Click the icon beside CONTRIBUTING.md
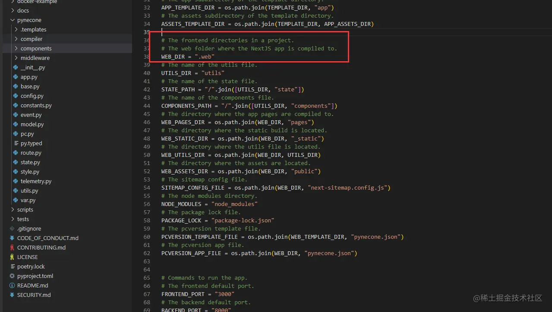 coord(12,248)
